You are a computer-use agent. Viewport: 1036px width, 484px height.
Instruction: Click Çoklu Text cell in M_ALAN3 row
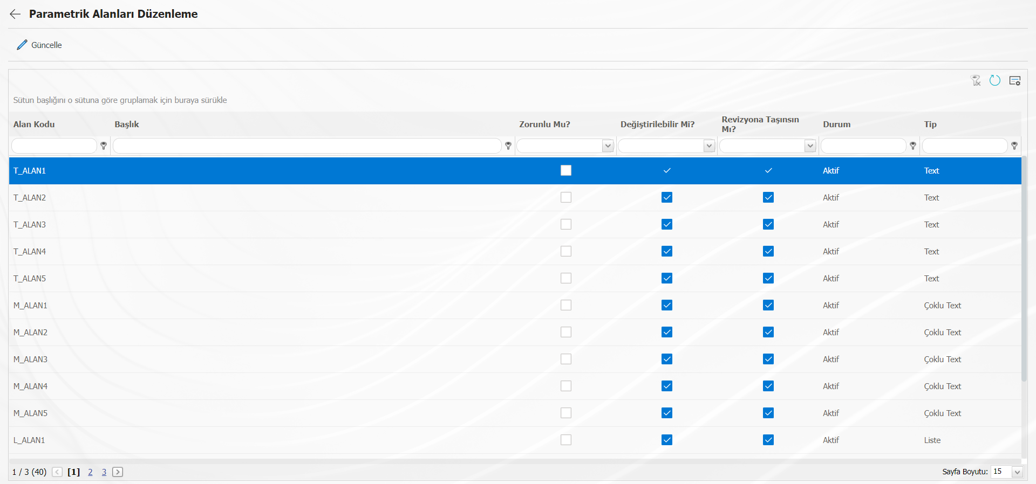[x=942, y=359]
